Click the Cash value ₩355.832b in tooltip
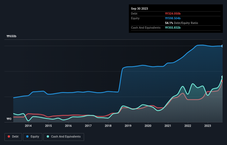 point(173,28)
